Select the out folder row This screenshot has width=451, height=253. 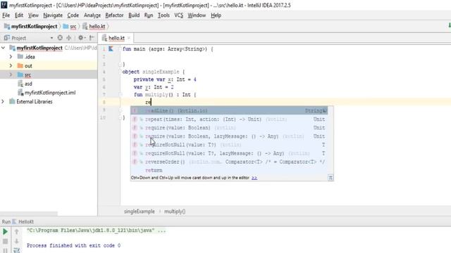[x=49, y=65]
